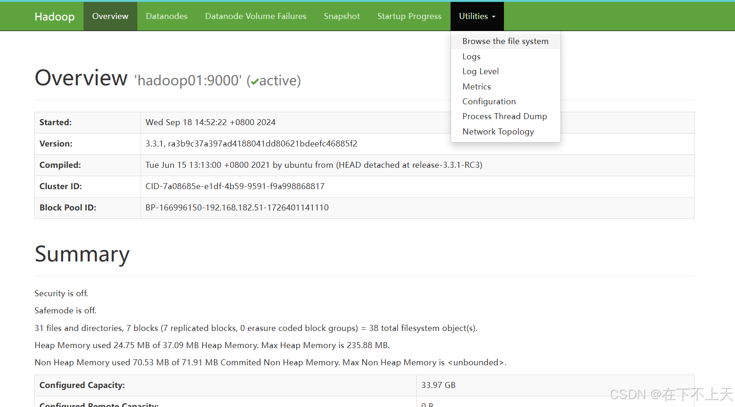The image size is (735, 407).
Task: Click the Utilities dropdown caret arrow
Action: tap(494, 17)
